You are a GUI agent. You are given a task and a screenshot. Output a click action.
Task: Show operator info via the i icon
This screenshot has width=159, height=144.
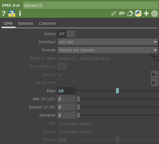point(20,13)
